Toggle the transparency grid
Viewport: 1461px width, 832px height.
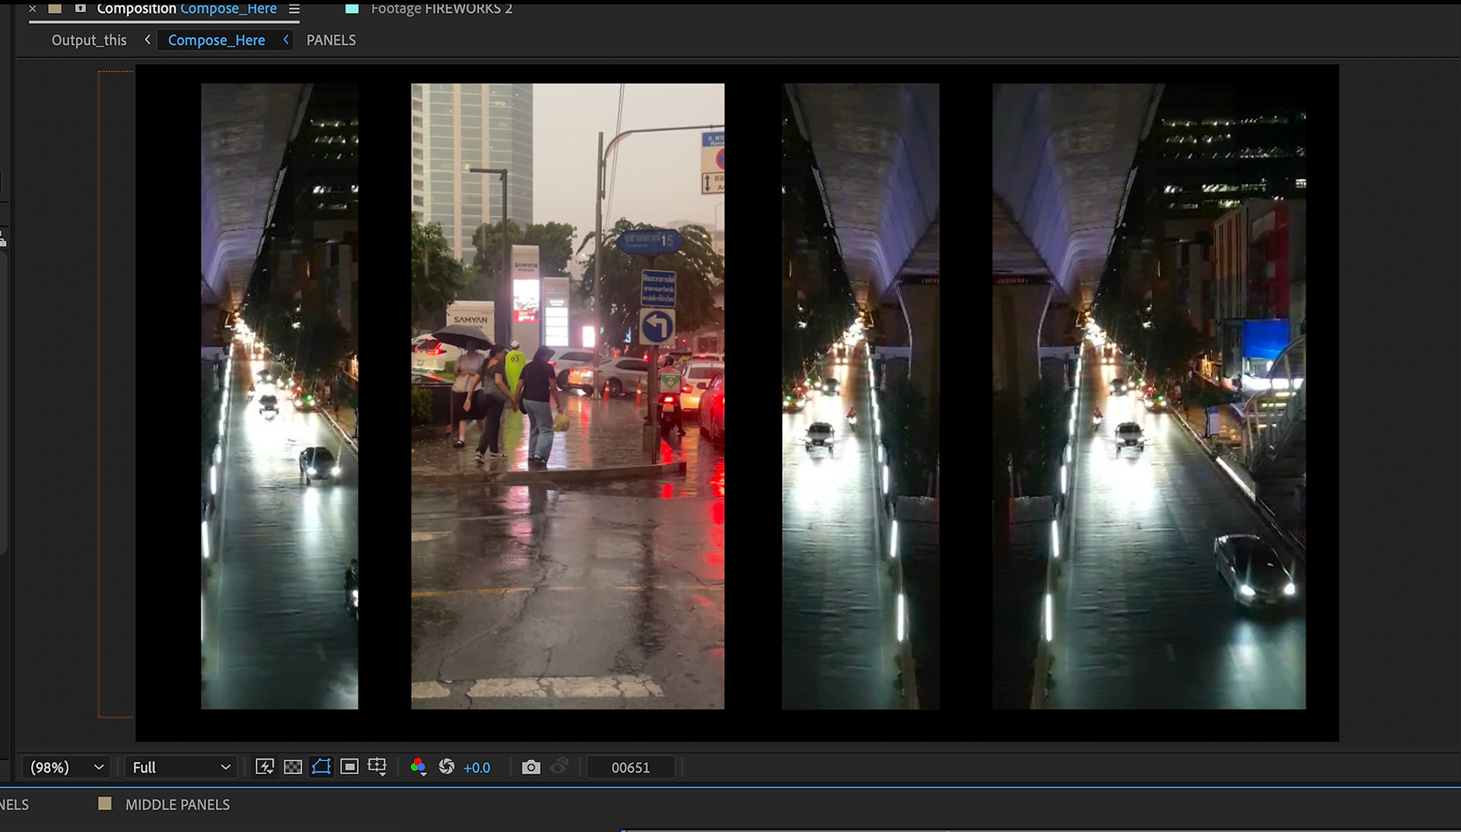293,767
